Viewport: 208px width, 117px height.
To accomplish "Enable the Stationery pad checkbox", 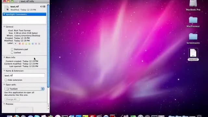I will tap(12, 49).
